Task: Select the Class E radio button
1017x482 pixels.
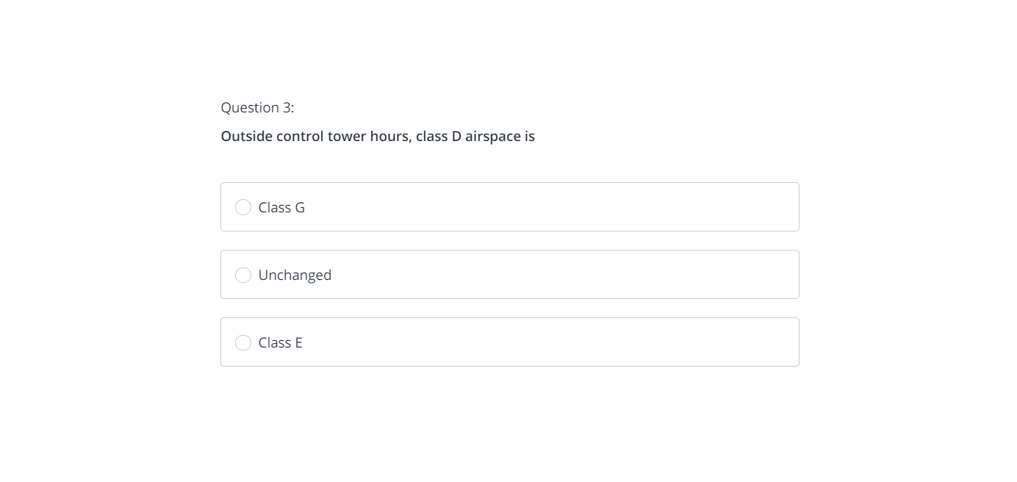Action: click(243, 342)
